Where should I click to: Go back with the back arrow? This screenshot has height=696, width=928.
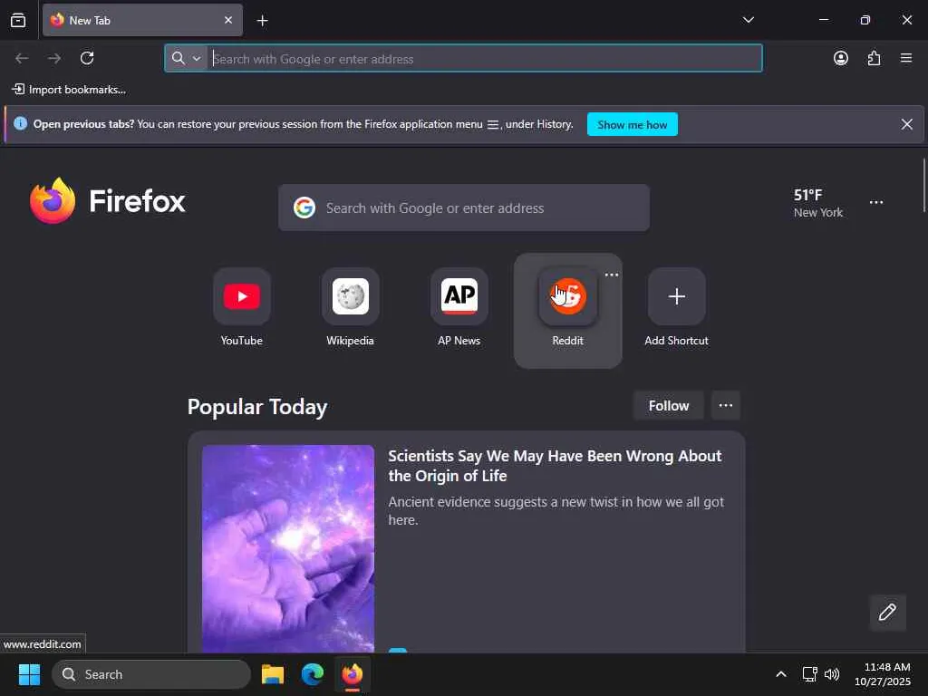[x=22, y=58]
